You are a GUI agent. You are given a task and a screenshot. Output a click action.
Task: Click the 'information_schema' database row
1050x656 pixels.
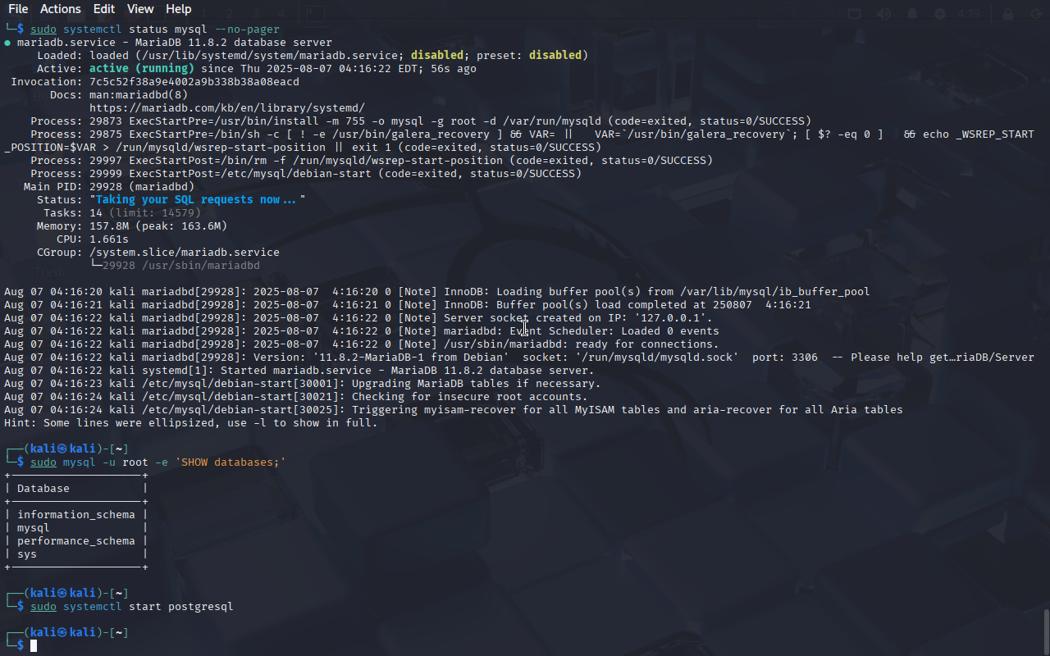(76, 515)
